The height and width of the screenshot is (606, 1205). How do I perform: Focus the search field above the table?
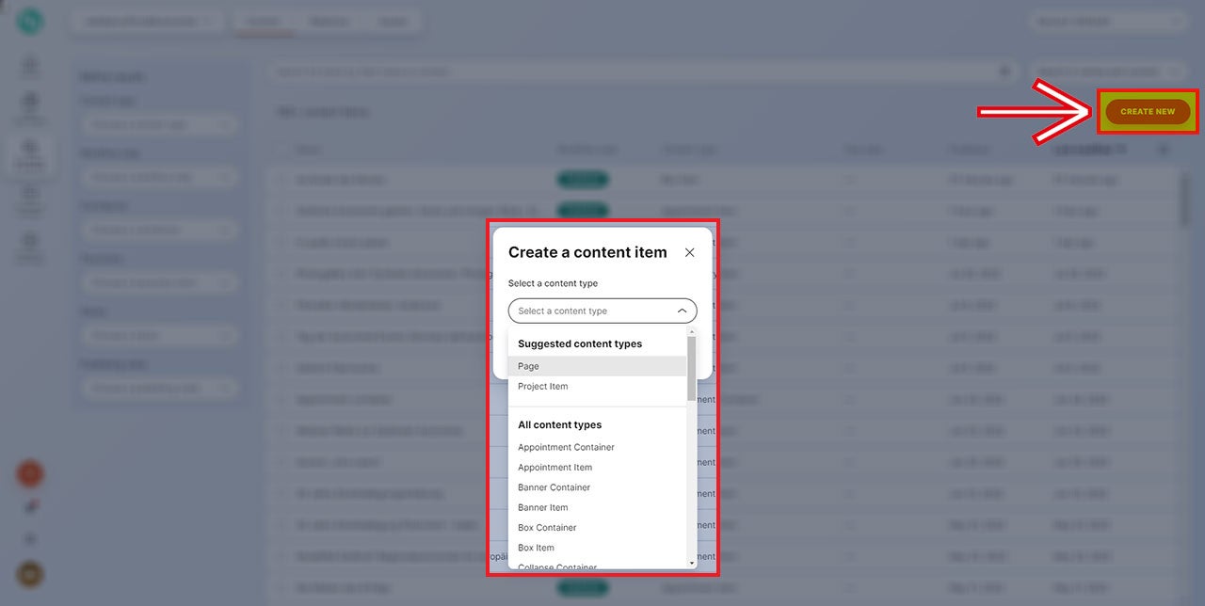click(x=631, y=72)
